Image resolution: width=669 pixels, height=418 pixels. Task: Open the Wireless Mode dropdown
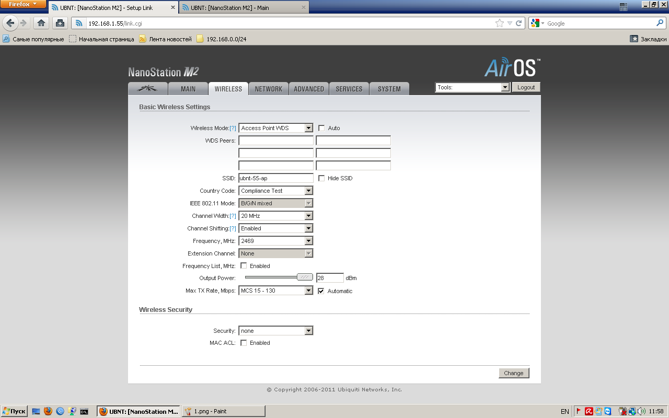[x=276, y=128]
